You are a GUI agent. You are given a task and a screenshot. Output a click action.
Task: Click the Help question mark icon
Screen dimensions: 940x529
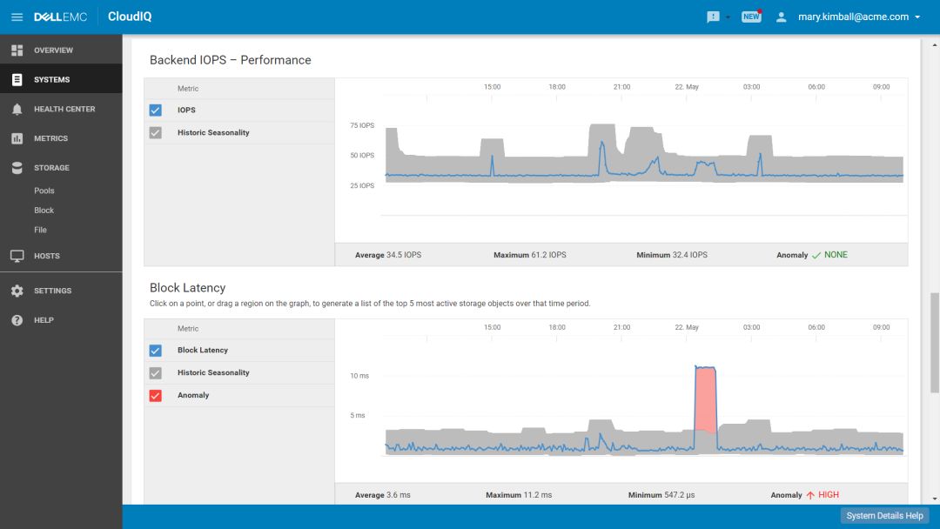coord(17,320)
